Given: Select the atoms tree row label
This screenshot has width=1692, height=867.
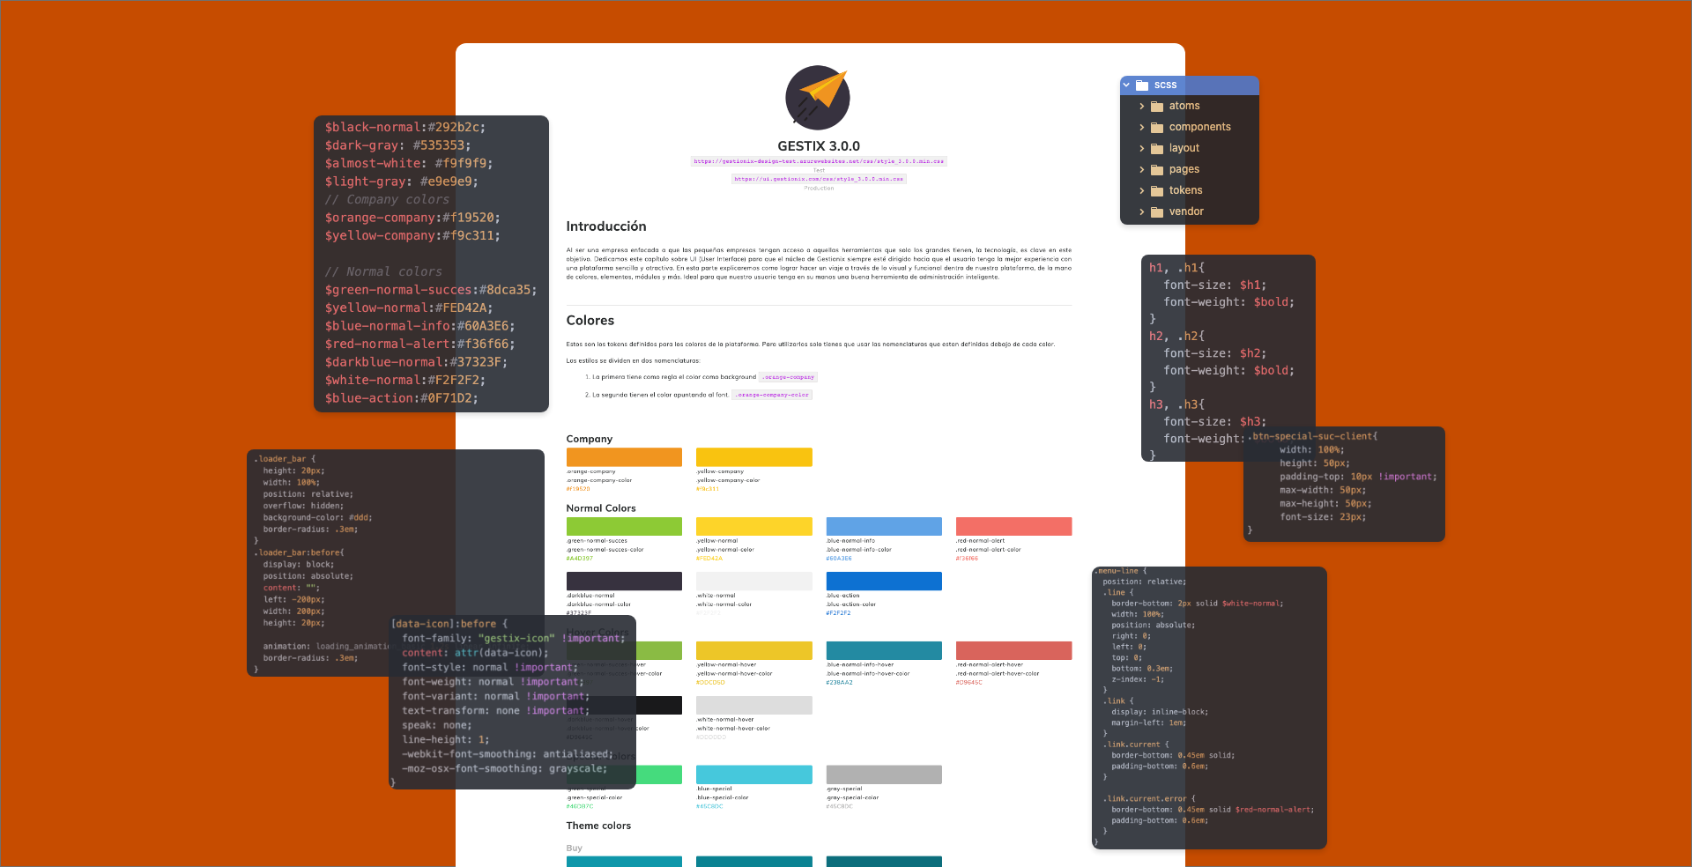Looking at the screenshot, I should 1184,106.
